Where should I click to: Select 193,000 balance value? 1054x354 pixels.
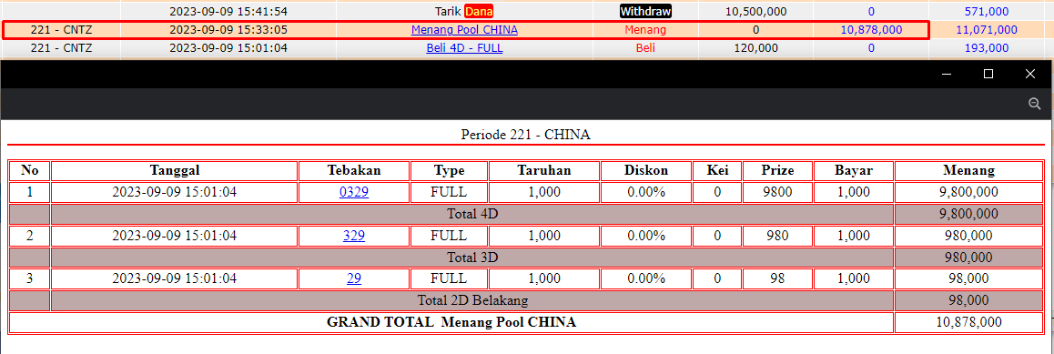pos(986,47)
